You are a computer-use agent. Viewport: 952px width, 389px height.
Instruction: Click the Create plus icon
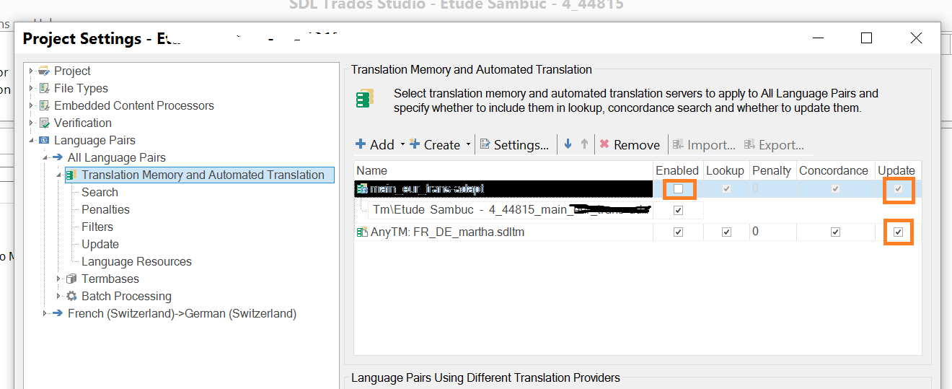pyautogui.click(x=415, y=144)
